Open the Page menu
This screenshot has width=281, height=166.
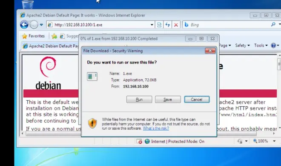(x=225, y=46)
